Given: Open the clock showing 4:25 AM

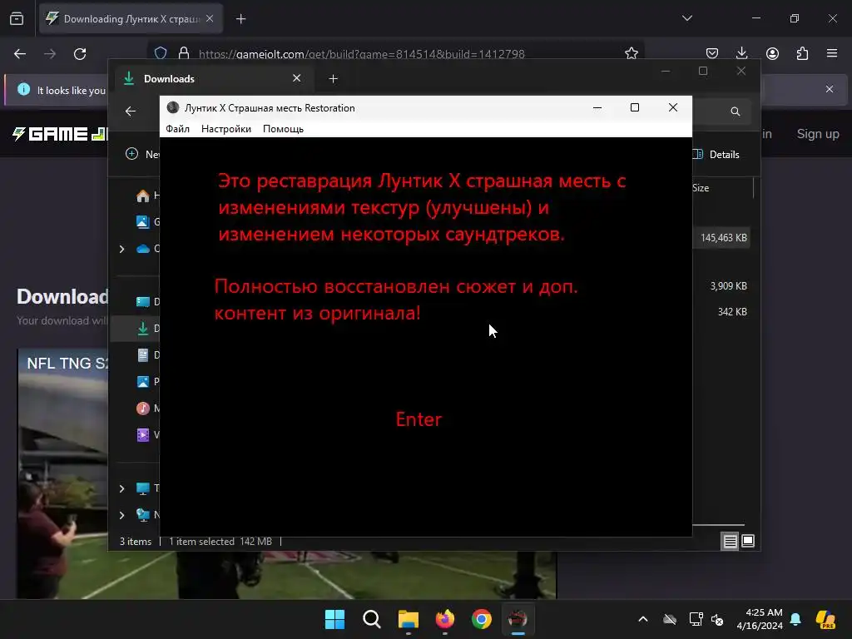Looking at the screenshot, I should (760, 619).
